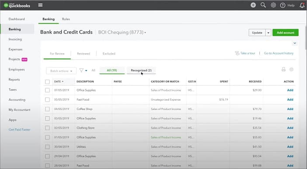Open Batch actions dropdown
This screenshot has height=169, width=307.
click(61, 71)
